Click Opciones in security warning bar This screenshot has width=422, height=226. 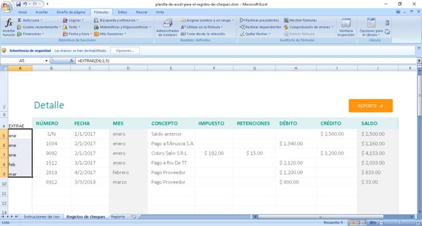click(125, 51)
